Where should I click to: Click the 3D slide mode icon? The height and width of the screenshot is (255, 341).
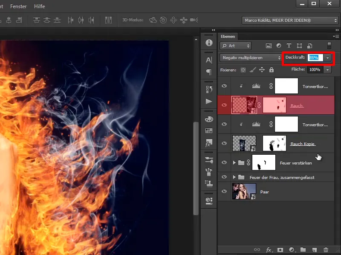point(184,20)
